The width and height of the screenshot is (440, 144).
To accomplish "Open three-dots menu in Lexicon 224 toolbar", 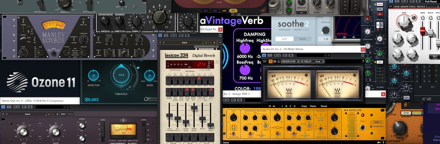I will click(x=220, y=42).
